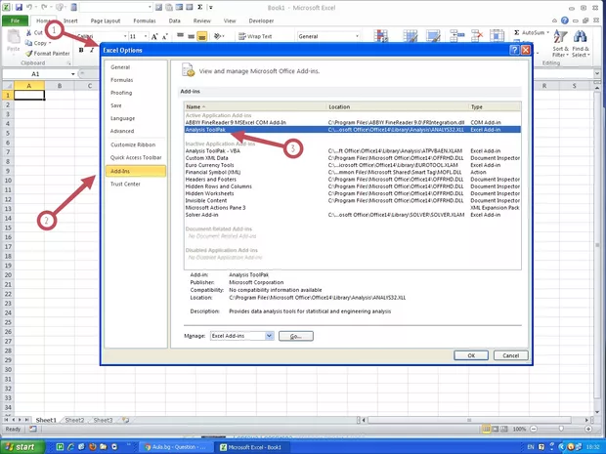Screen dimensions: 606x454
Task: Click the Windows Start button
Action: point(24,446)
